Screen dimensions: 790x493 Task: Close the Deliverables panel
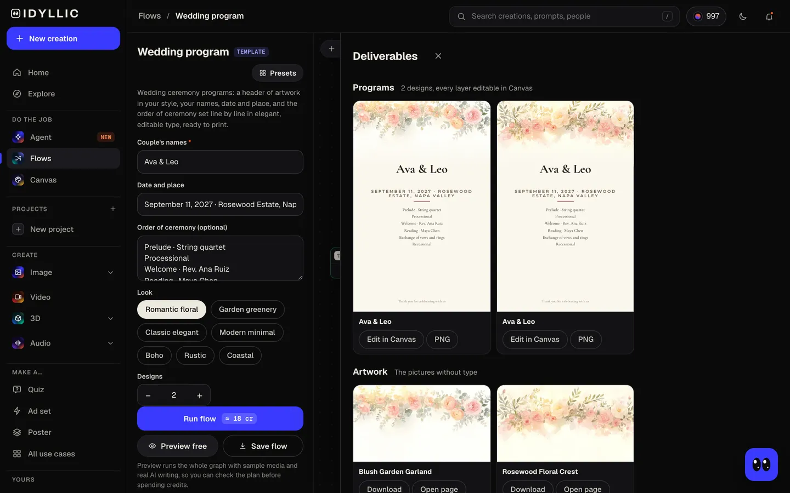(x=438, y=56)
